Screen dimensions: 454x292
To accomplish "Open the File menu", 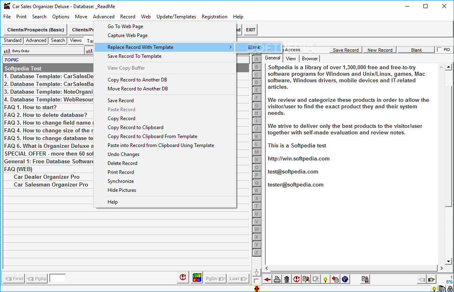I will pos(7,17).
